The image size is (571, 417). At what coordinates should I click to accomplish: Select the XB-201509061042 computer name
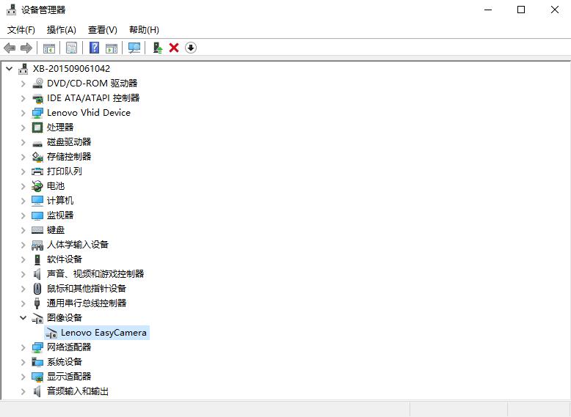point(71,68)
